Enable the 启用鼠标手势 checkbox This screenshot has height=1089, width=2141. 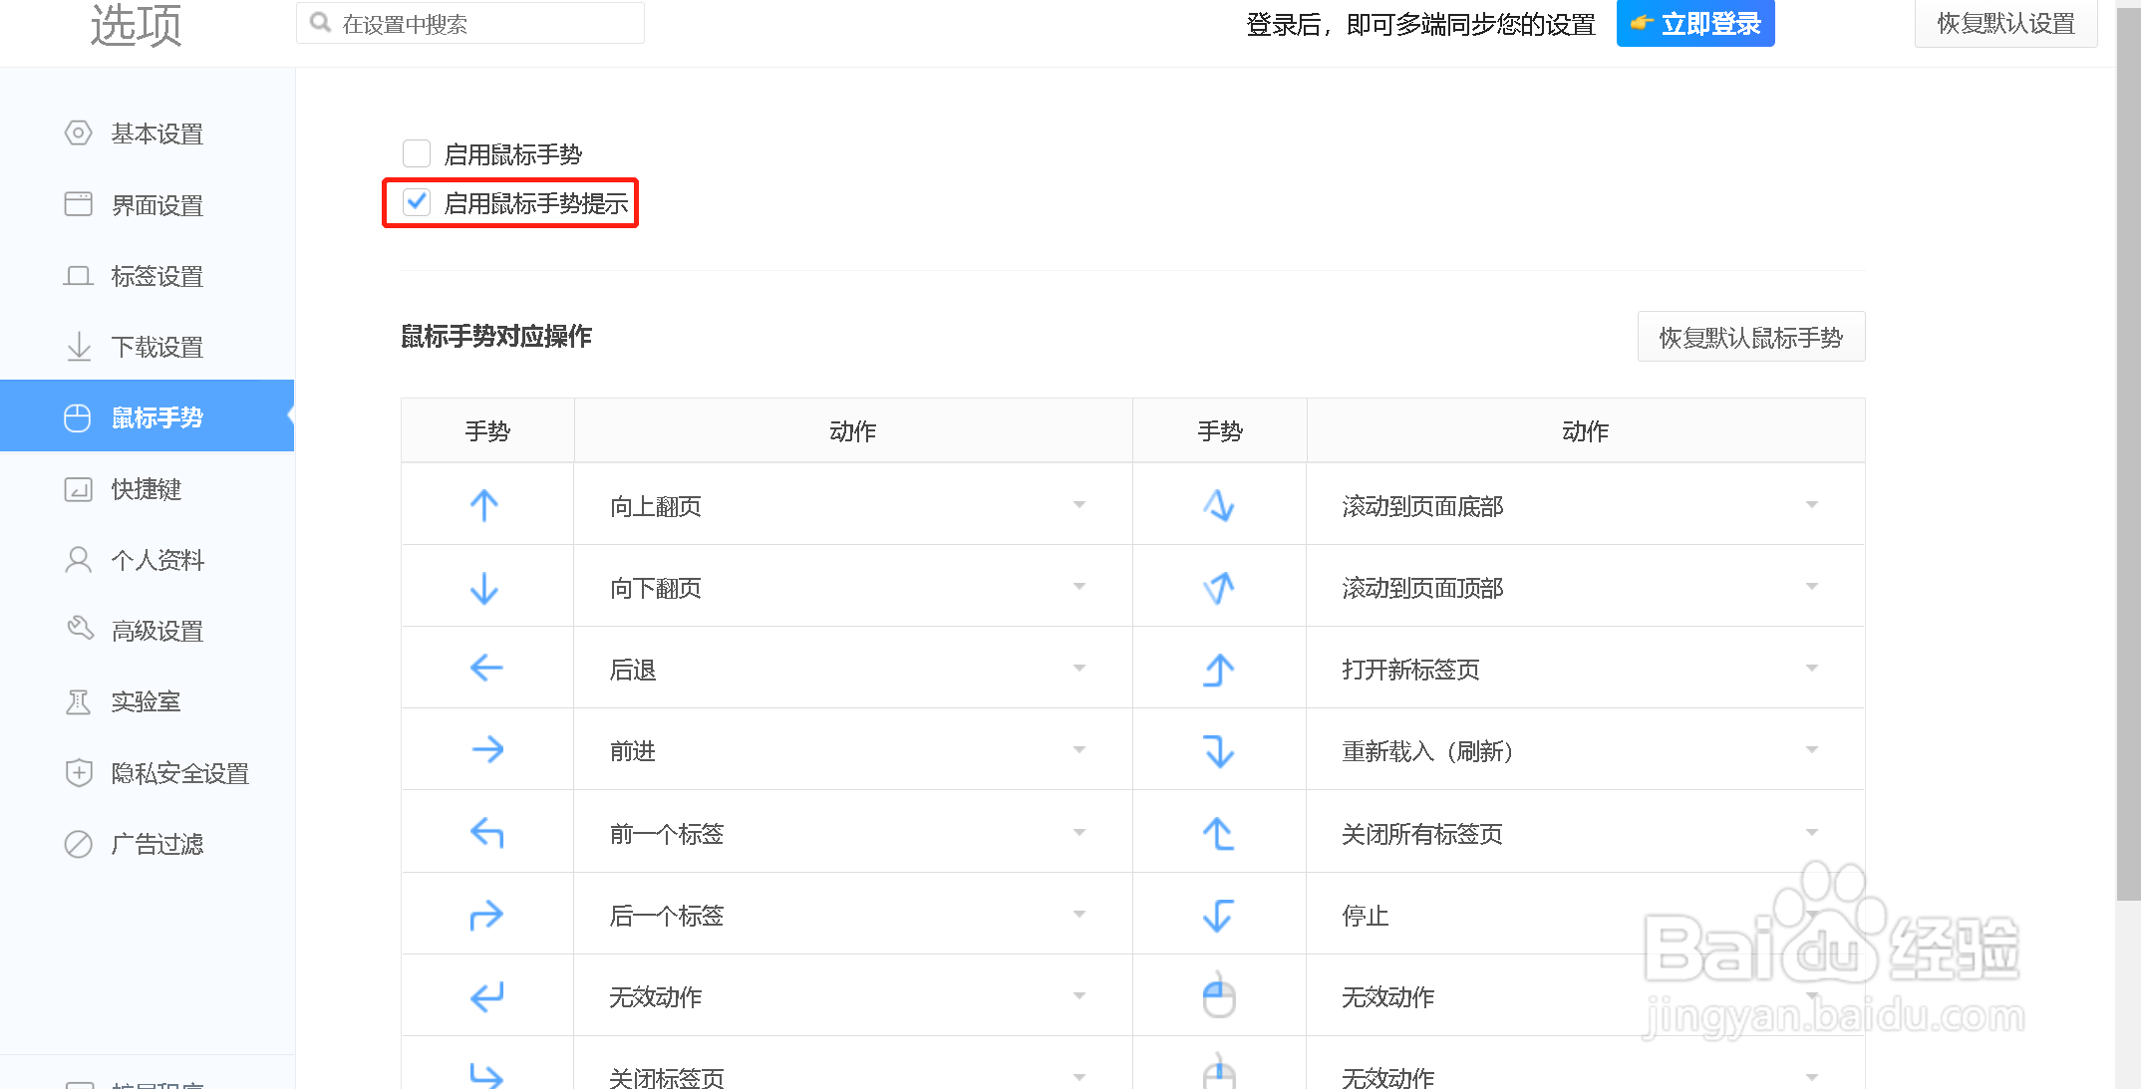(x=417, y=153)
